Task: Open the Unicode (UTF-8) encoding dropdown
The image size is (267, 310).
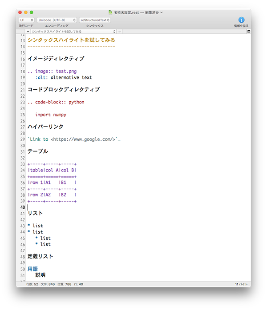Action: tap(57, 20)
